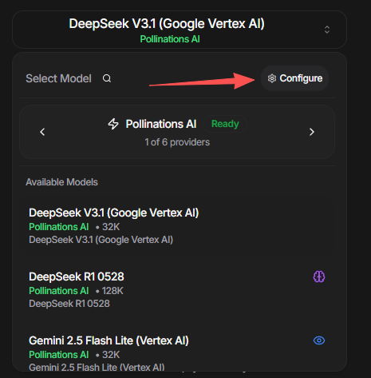Click Pollinations AI label under DeepSeek R1 0528
Viewport: 371px width, 378px height.
pos(59,291)
